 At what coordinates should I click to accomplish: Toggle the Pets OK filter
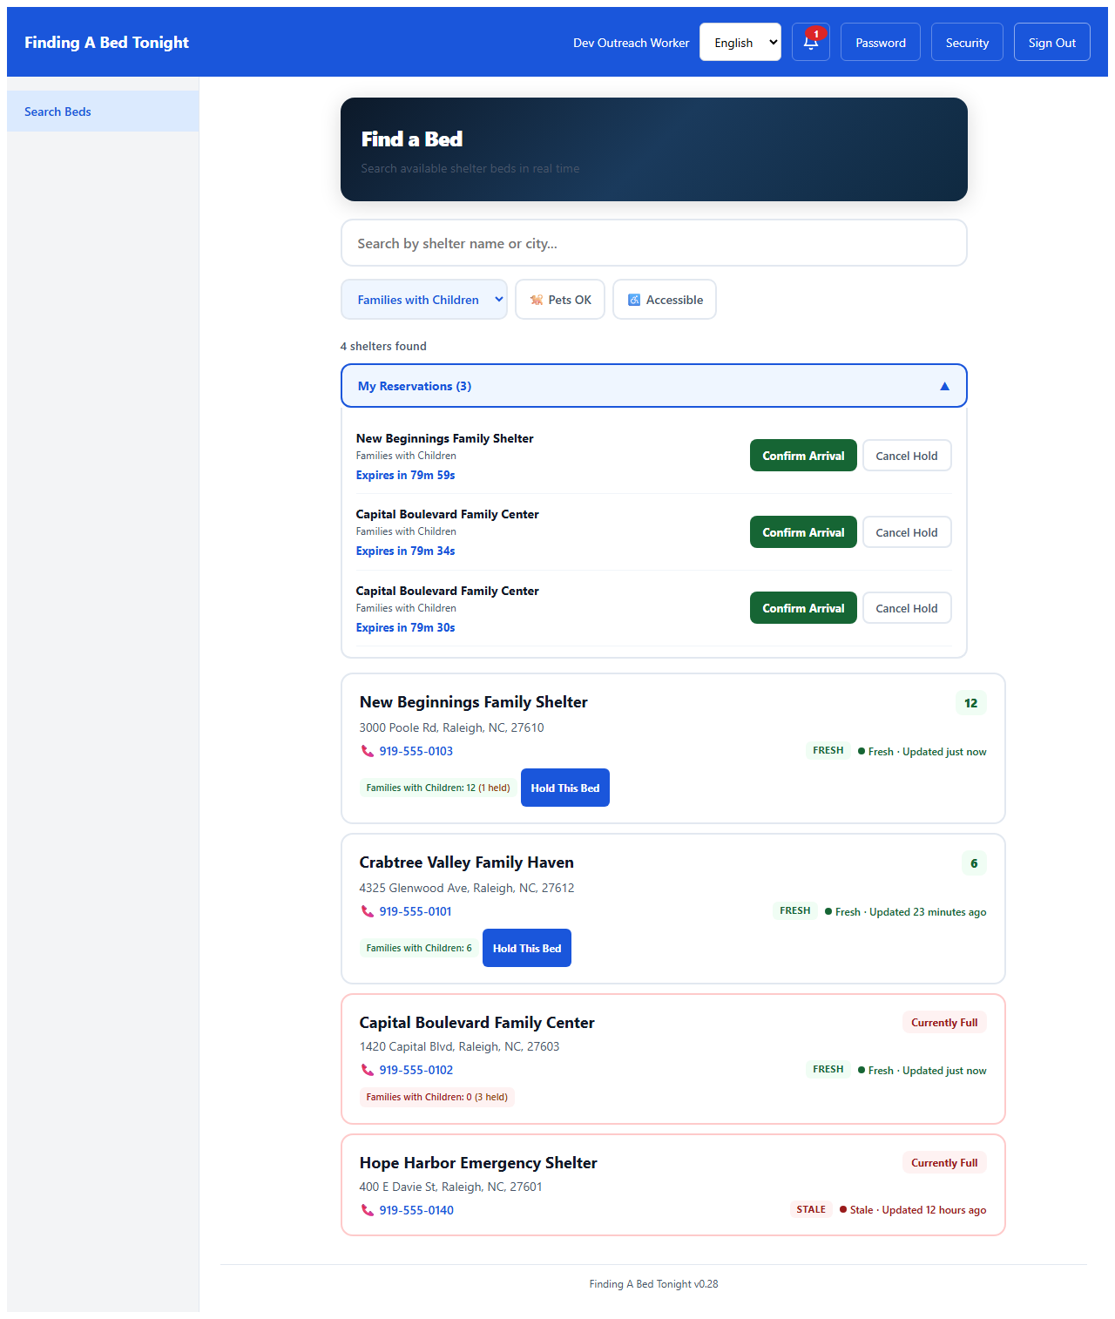point(560,300)
